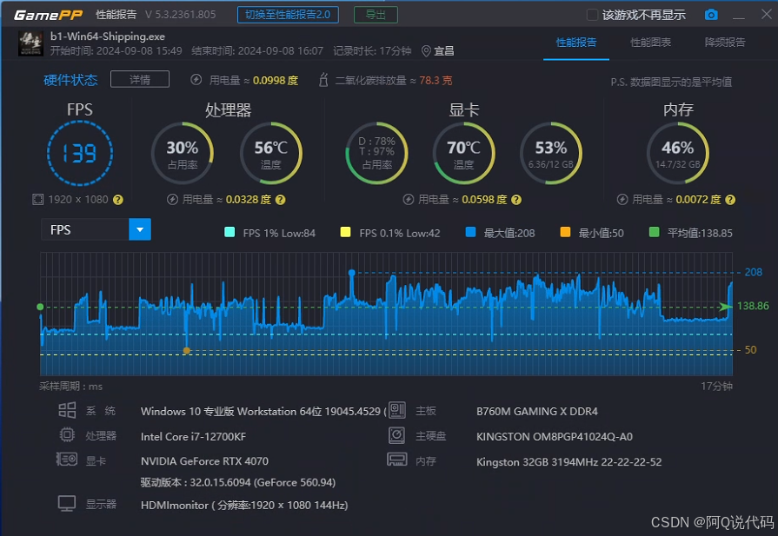Click the screenshot camera icon
The image size is (778, 536).
(x=711, y=15)
